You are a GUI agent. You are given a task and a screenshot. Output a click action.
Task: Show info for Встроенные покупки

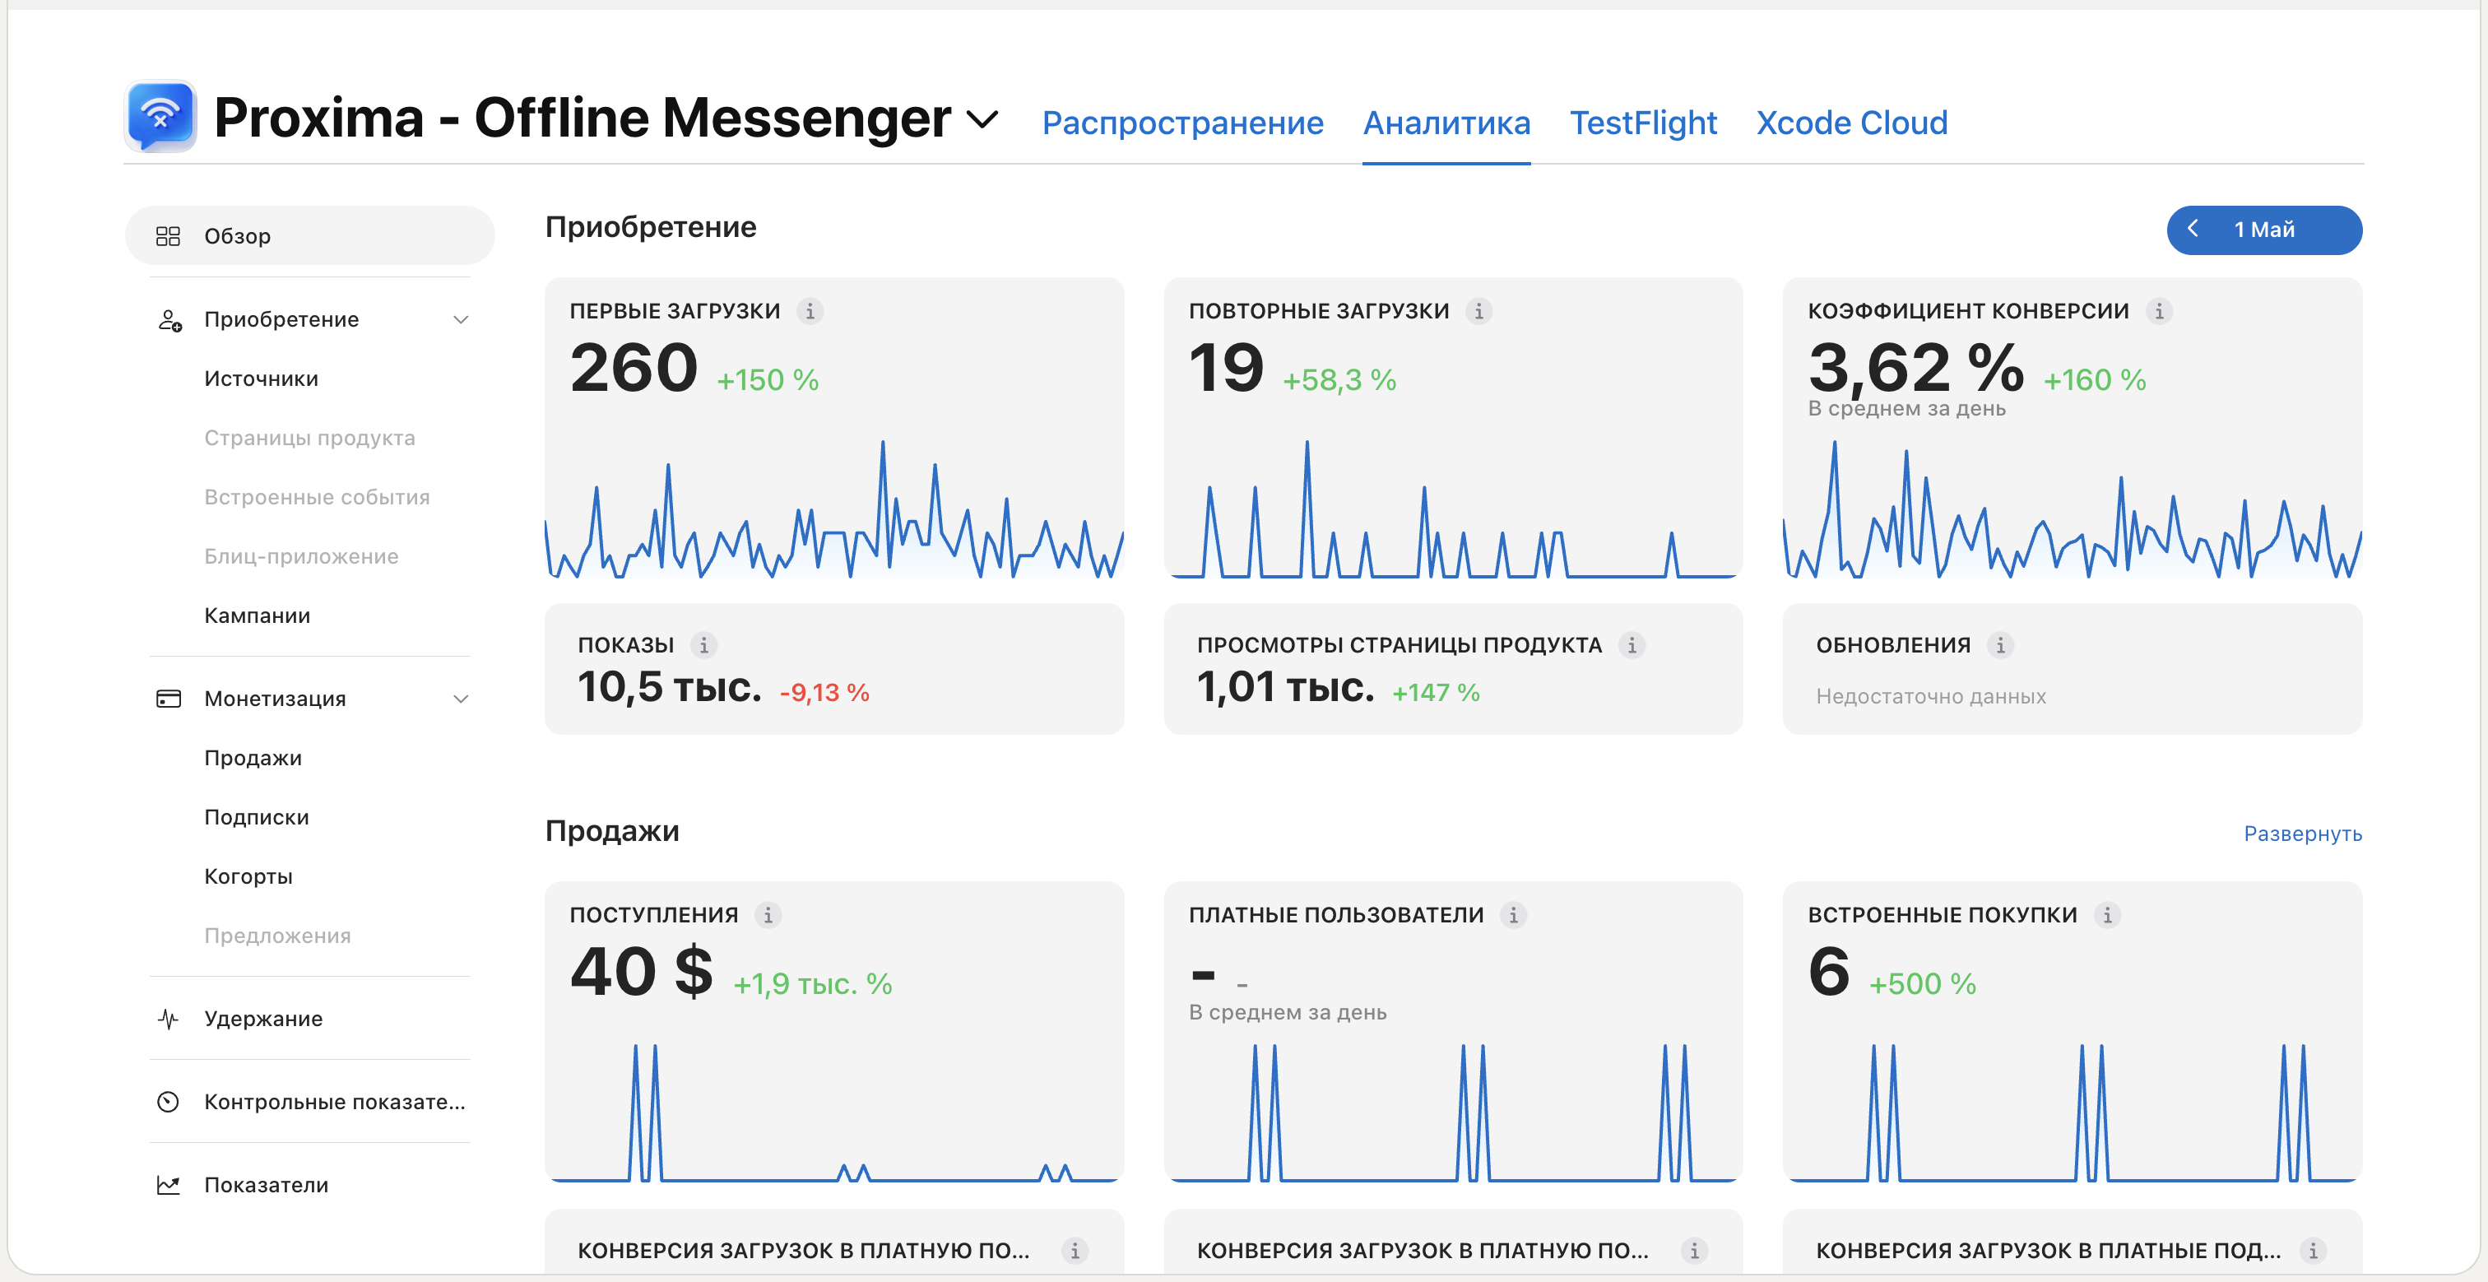click(2107, 915)
